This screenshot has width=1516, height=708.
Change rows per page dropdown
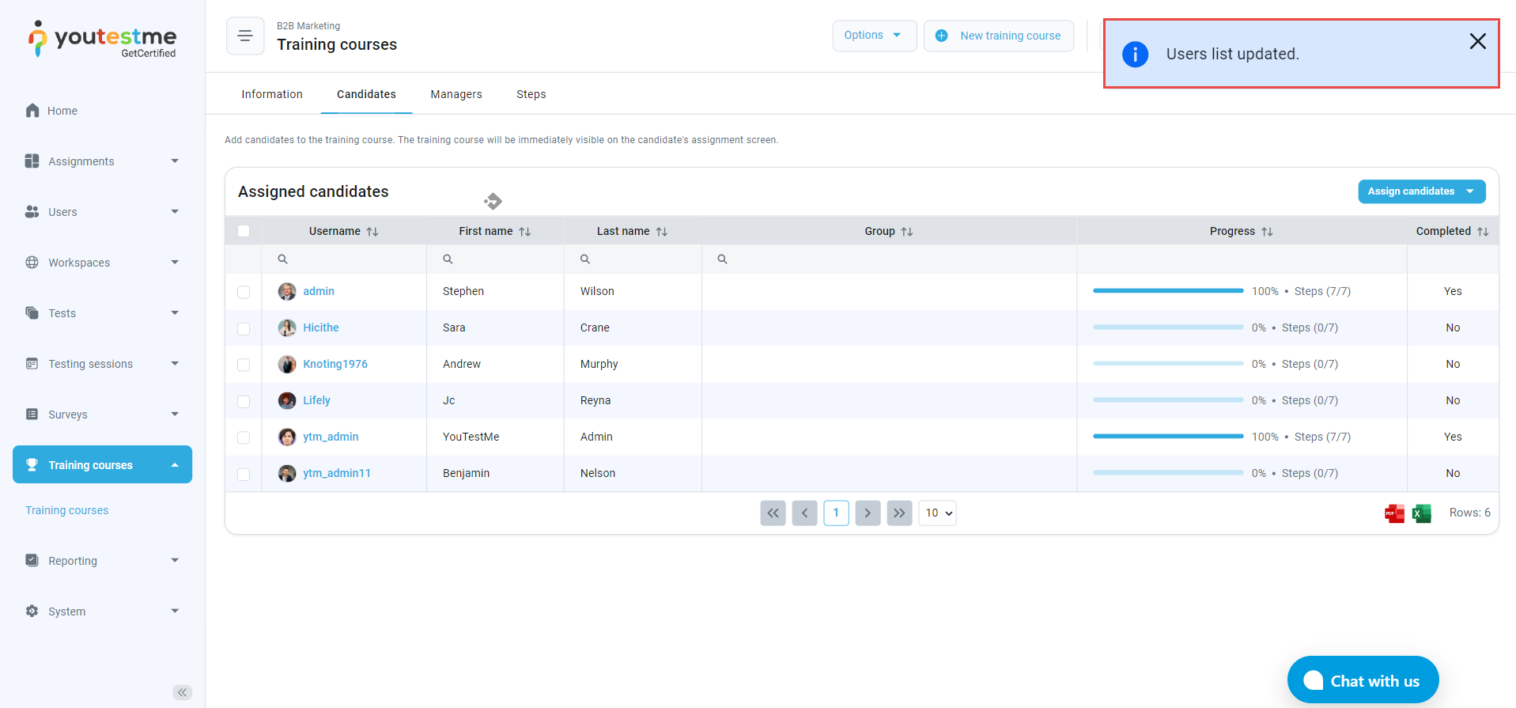point(937,513)
